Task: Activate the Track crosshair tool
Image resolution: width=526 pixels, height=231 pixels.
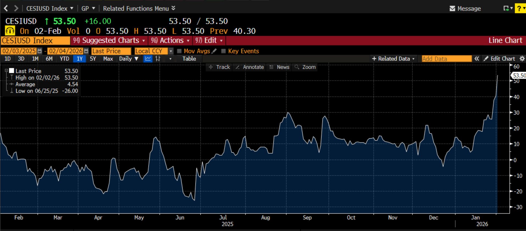Action: tap(219, 67)
